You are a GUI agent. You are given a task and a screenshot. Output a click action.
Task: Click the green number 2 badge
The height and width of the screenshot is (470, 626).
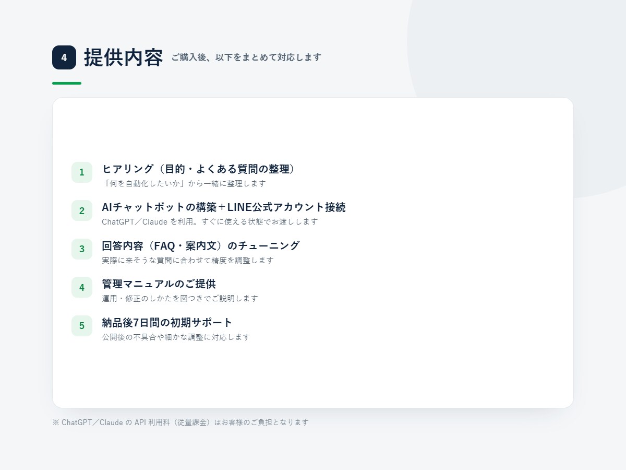tap(82, 210)
